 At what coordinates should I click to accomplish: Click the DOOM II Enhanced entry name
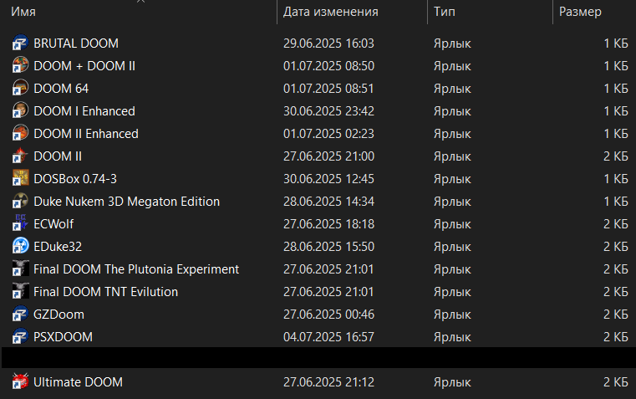(x=86, y=134)
